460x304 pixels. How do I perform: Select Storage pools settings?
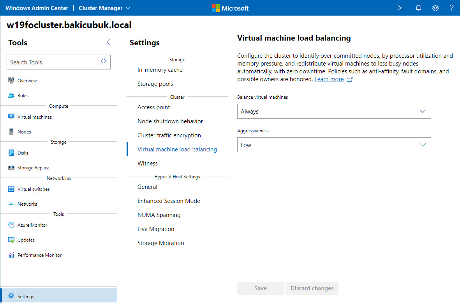[x=155, y=84]
